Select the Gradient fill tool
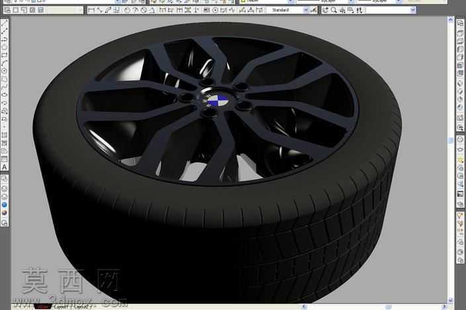This screenshot has height=310, width=466. click(5, 143)
